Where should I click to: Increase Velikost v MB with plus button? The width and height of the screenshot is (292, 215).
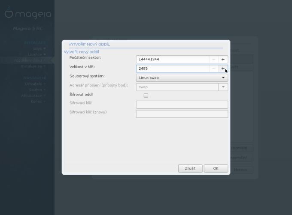pyautogui.click(x=223, y=69)
